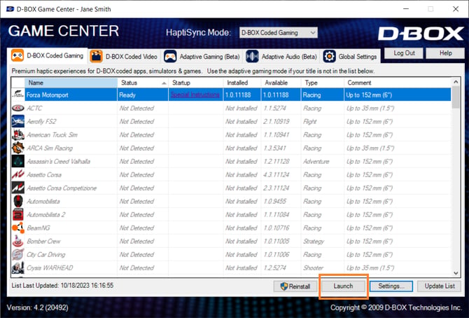Image resolution: width=469 pixels, height=318 pixels.
Task: Select the ARCA Sim Racing row name
Action: pyautogui.click(x=50, y=148)
